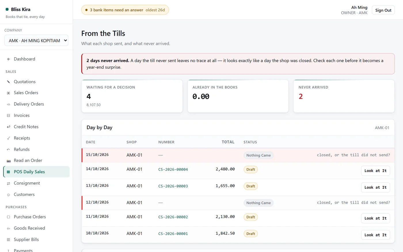The width and height of the screenshot is (403, 252).
Task: Click the Nothing Came badge for 12/10/2026
Action: coord(258,203)
